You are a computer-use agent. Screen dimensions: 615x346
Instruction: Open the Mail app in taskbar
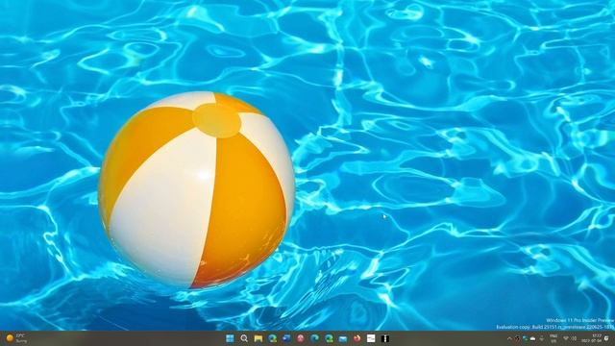pyautogui.click(x=343, y=338)
